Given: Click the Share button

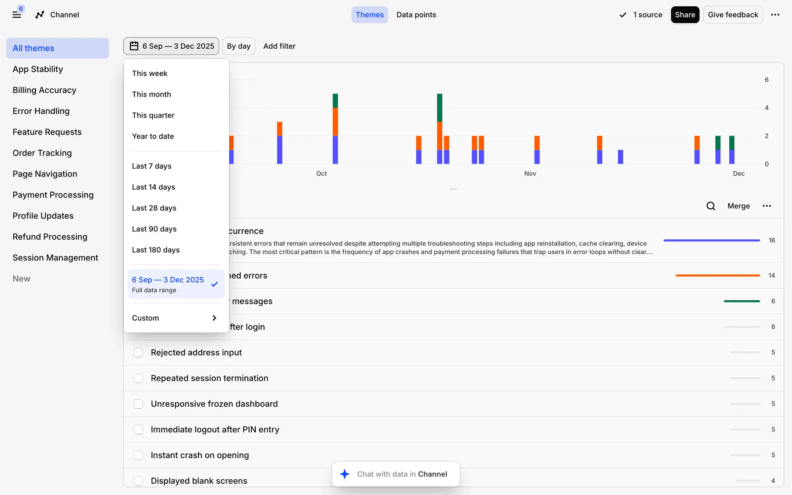Looking at the screenshot, I should [685, 15].
